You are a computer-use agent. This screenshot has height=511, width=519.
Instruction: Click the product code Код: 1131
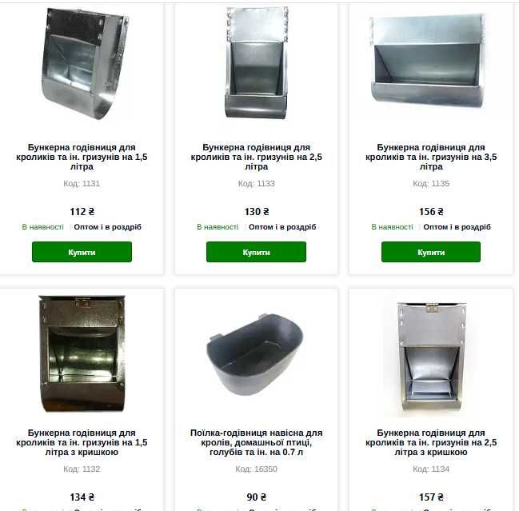(82, 183)
